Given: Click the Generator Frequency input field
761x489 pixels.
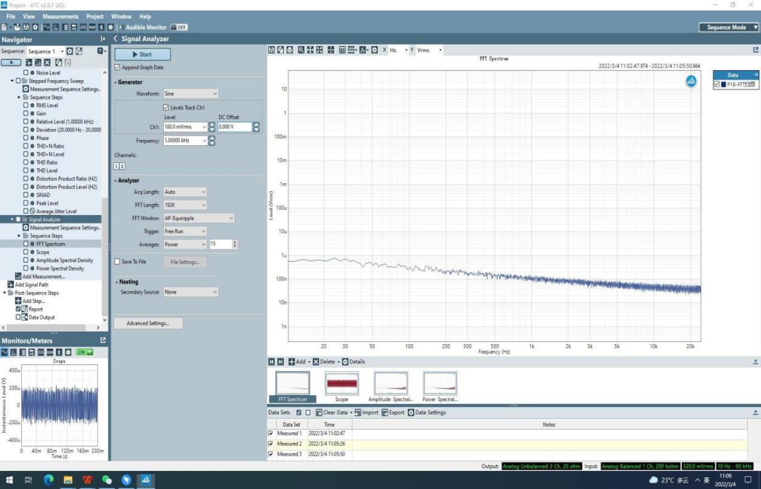Looking at the screenshot, I should [x=185, y=141].
